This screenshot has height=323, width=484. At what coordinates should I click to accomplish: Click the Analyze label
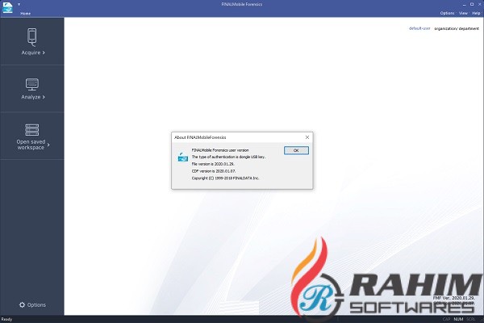(x=31, y=97)
